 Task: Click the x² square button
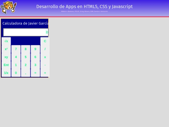tap(6, 49)
